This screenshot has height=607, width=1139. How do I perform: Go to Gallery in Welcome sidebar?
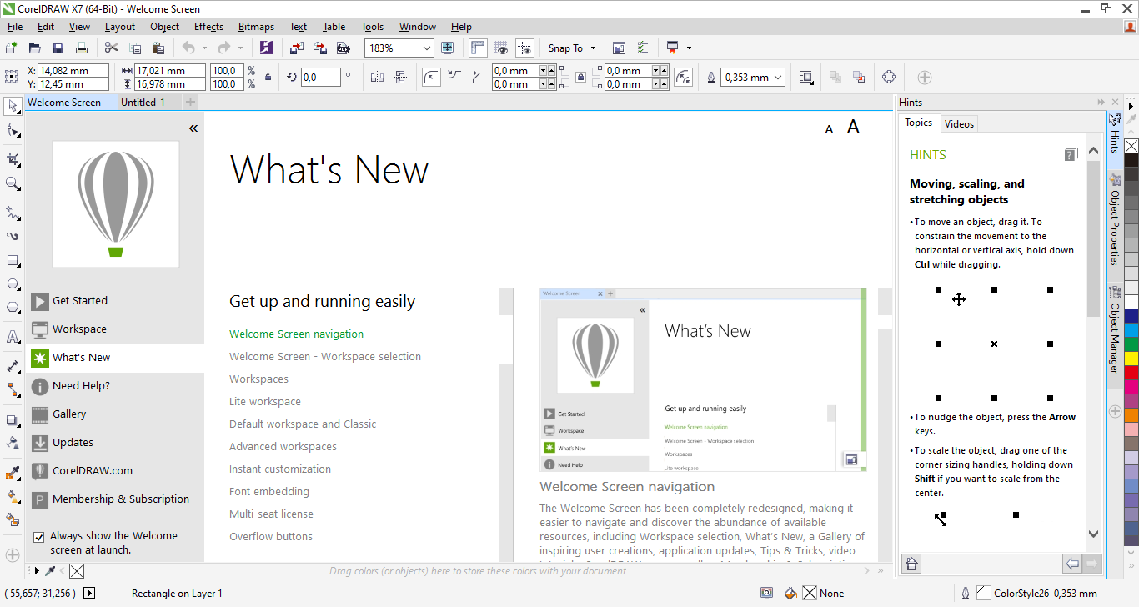click(x=69, y=414)
